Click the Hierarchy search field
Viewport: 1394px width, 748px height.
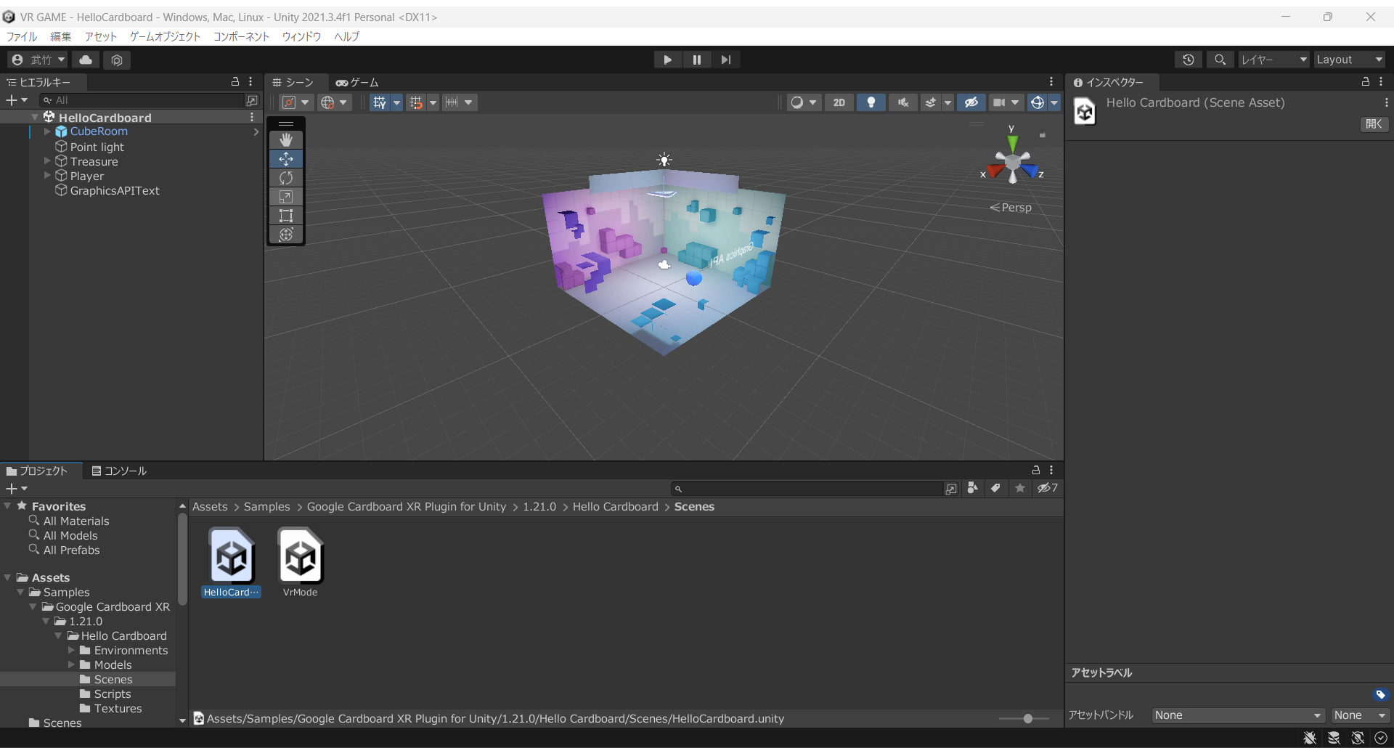point(144,100)
